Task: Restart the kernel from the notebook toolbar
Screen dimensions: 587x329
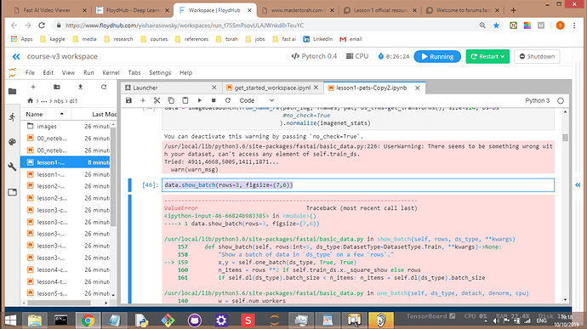Action: (x=228, y=100)
